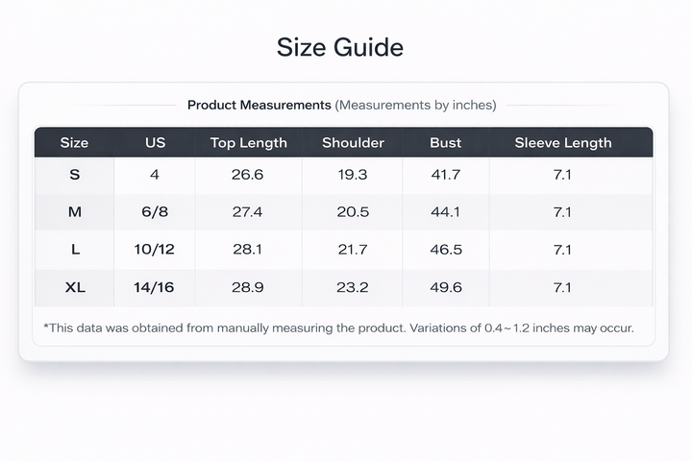Click the US size 6/8 cell
The image size is (692, 461).
(x=155, y=211)
